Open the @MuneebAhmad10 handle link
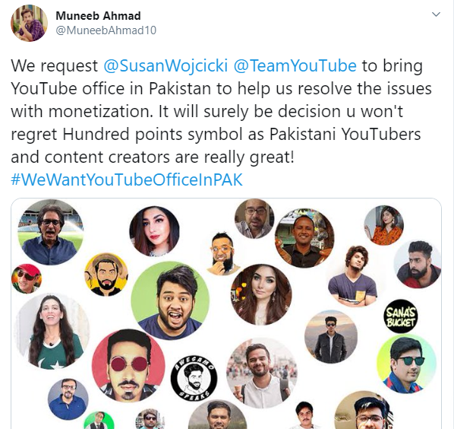 tap(106, 30)
